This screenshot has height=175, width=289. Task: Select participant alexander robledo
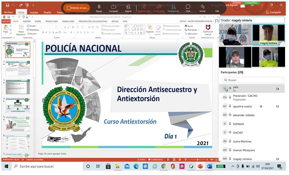coord(252,115)
